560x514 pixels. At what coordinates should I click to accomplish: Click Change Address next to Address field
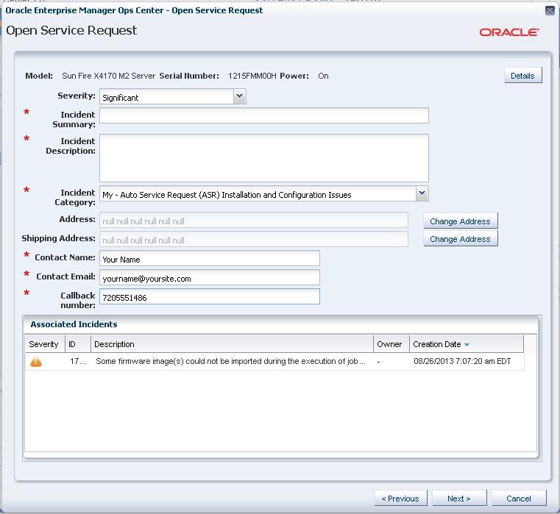(461, 221)
